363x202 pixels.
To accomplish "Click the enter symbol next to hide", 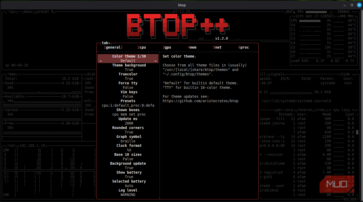I will pyautogui.click(x=353, y=74).
